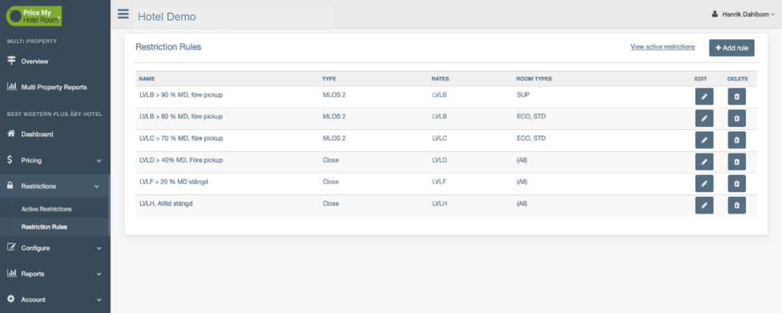This screenshot has width=782, height=313.
Task: Expand the Configure sidebar menu
Action: coord(54,247)
